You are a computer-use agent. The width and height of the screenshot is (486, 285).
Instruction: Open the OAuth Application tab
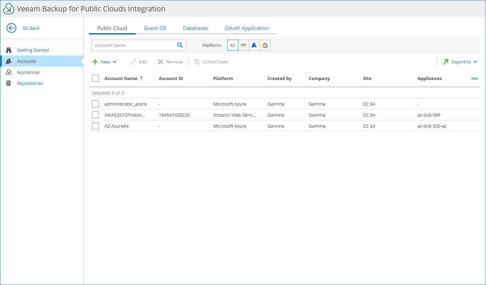coord(247,28)
